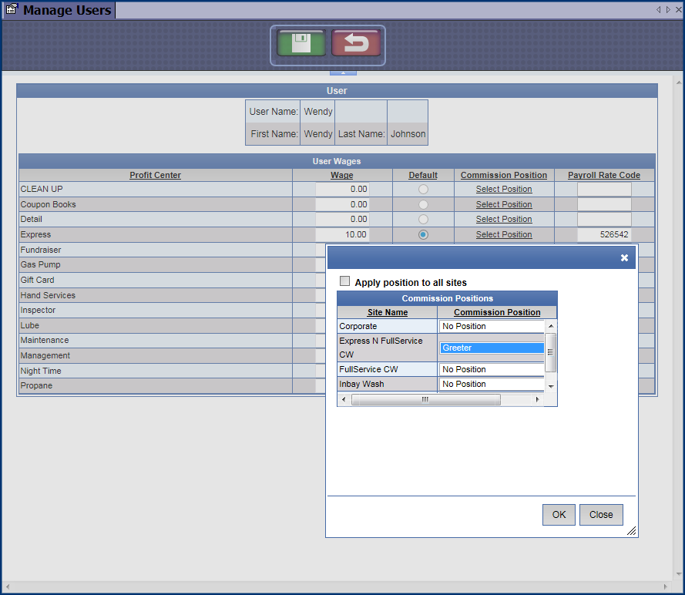The height and width of the screenshot is (595, 685).
Task: Click Select Position link for Coupon Books
Action: (x=503, y=205)
